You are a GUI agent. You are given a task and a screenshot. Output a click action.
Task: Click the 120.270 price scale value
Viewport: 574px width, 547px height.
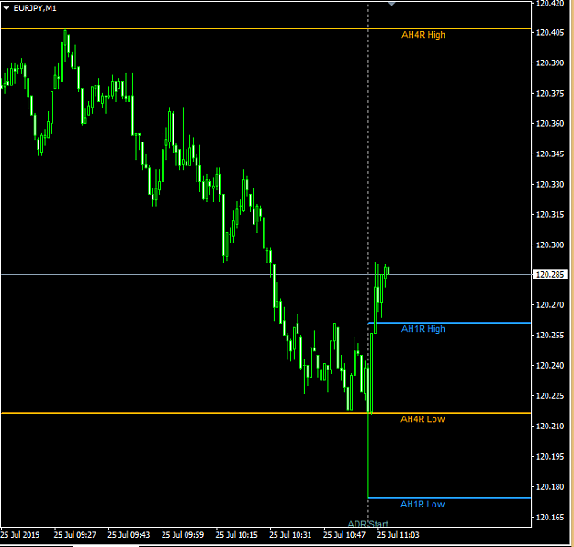(x=550, y=305)
